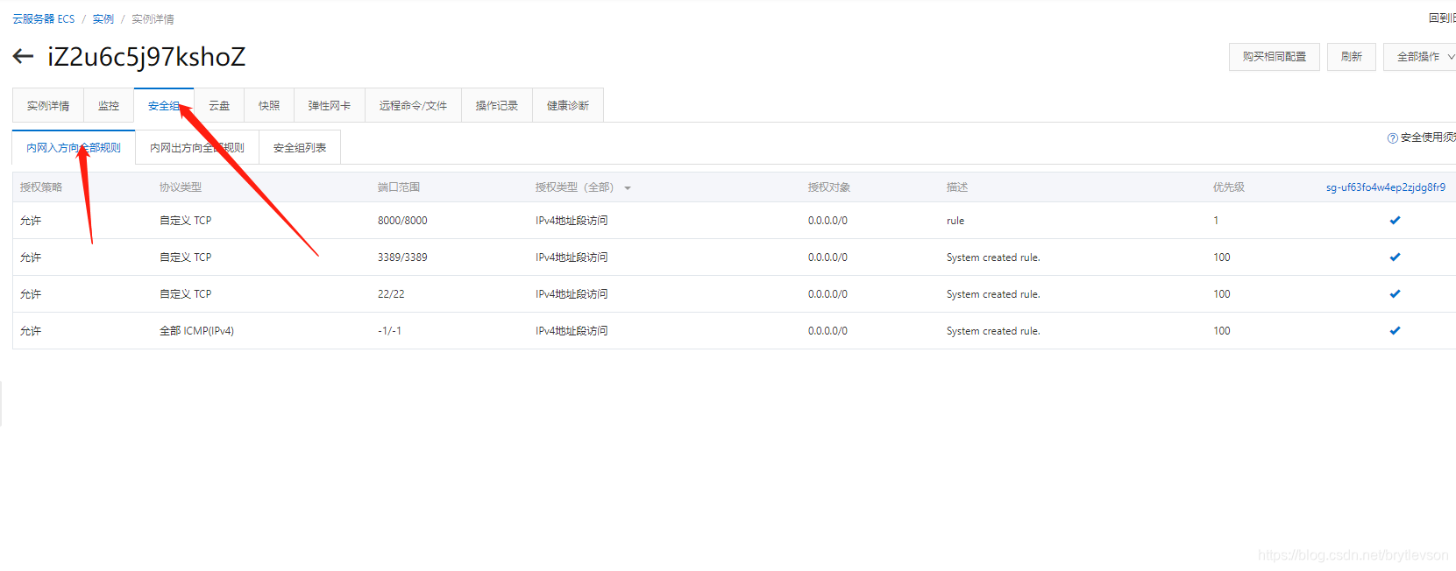Image resolution: width=1456 pixels, height=571 pixels.
Task: Click the -1/-1 port range cell
Action: click(x=389, y=331)
